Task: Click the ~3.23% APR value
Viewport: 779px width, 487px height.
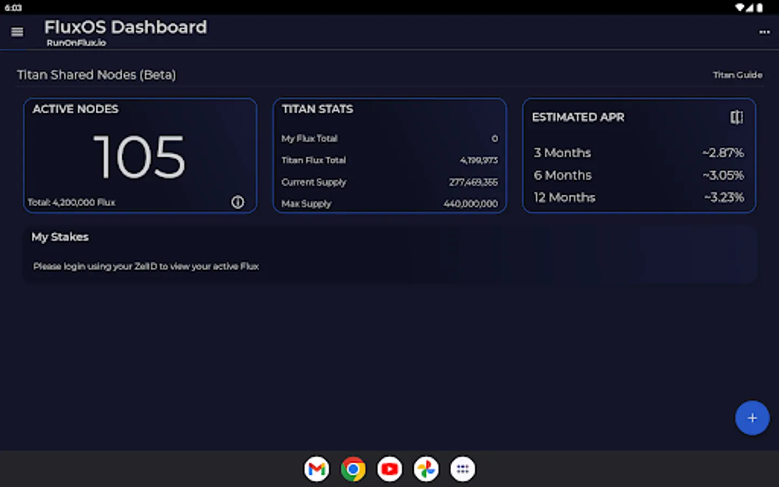Action: pyautogui.click(x=724, y=198)
